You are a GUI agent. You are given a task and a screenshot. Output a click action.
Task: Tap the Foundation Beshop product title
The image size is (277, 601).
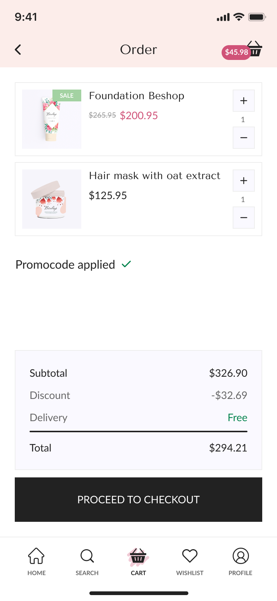(x=137, y=96)
